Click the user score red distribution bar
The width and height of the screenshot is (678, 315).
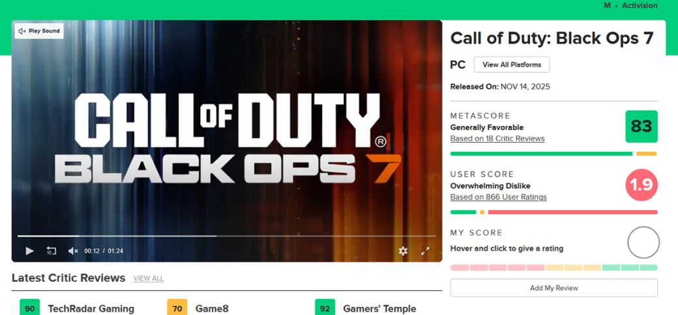tap(572, 212)
